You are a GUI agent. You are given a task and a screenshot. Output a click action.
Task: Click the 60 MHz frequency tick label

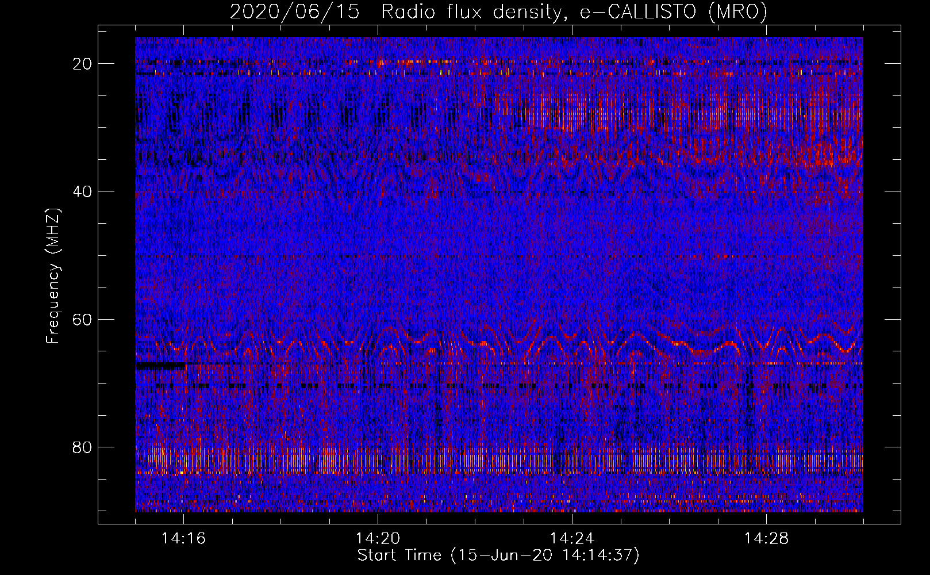[82, 319]
